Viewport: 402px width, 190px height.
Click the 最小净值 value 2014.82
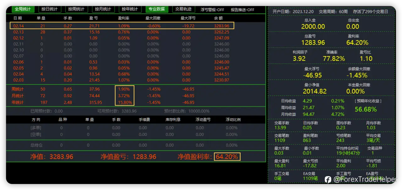[x=315, y=91]
